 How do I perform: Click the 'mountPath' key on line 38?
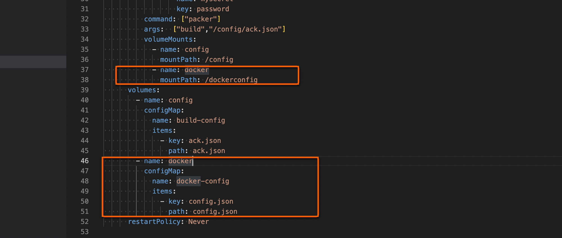(178, 80)
